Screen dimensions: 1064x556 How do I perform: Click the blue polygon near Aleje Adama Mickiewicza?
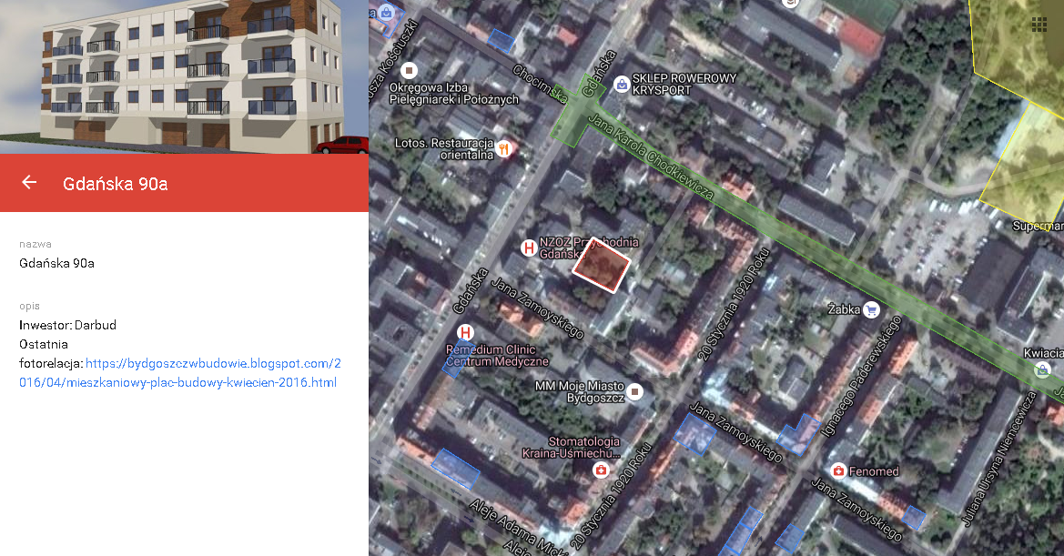pyautogui.click(x=455, y=469)
